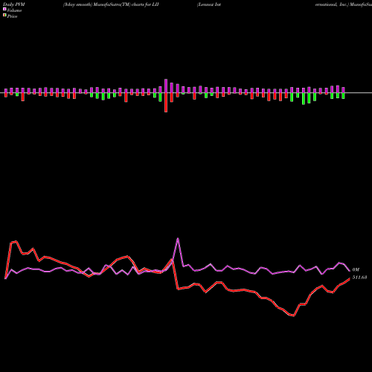Click the peak of the magenta volume line
Screen dimensions: 372x372
tap(178, 239)
